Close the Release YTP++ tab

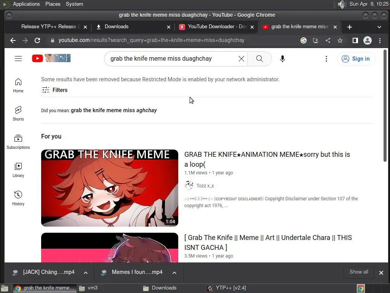(x=85, y=27)
